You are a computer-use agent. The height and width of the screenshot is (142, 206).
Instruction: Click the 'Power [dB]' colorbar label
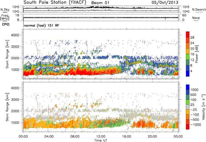pyautogui.click(x=197, y=54)
